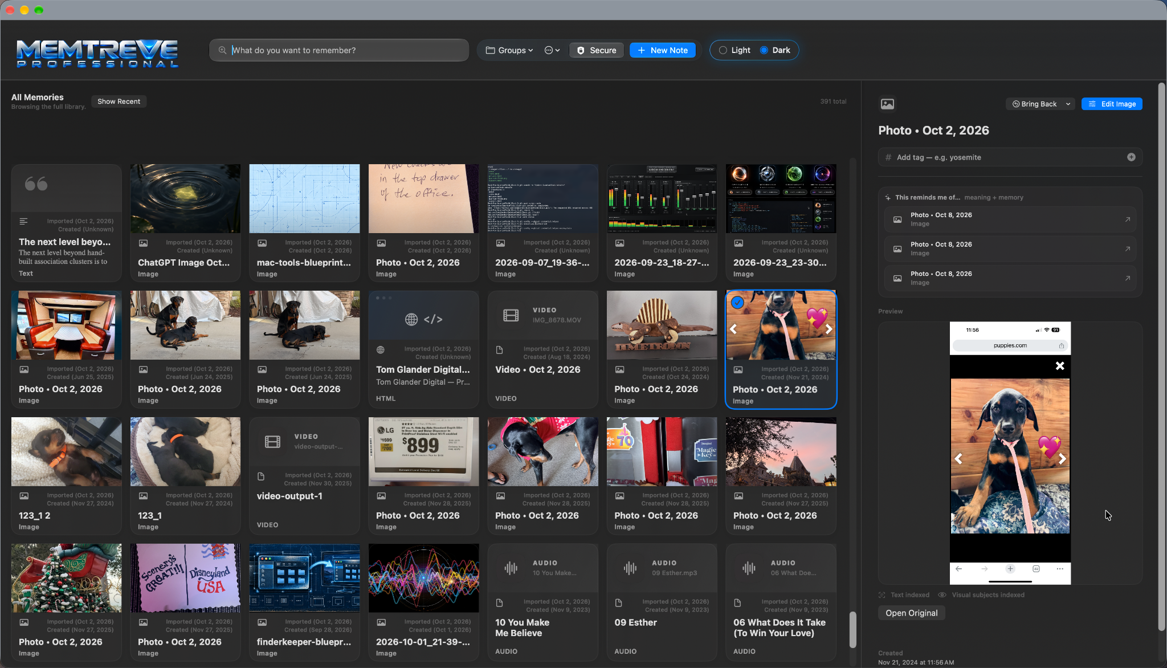Click the previous arrow in the preview image
The height and width of the screenshot is (668, 1167).
(958, 459)
